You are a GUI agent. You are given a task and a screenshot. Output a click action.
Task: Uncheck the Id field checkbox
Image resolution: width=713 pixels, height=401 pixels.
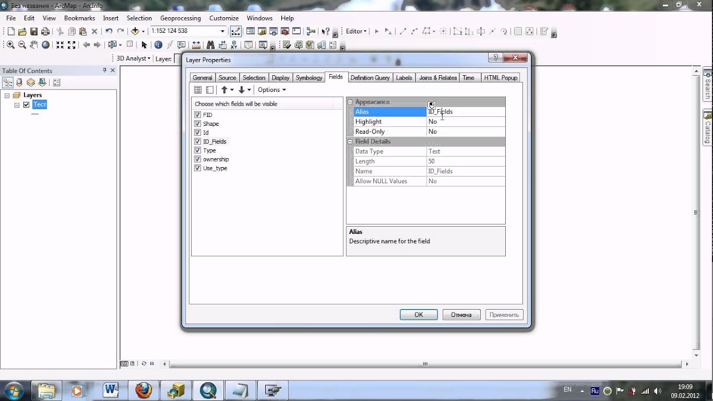197,133
